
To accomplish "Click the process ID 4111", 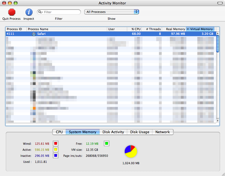I will pos(10,34).
